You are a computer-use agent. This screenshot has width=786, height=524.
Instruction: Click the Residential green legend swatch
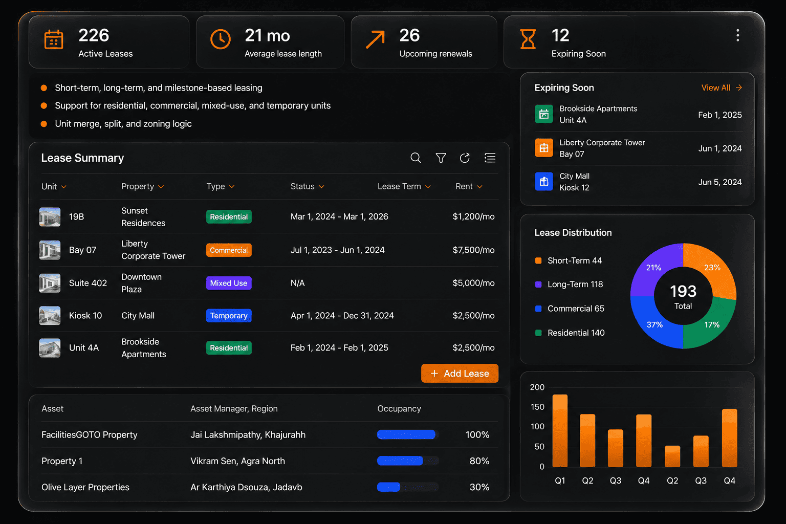[538, 333]
